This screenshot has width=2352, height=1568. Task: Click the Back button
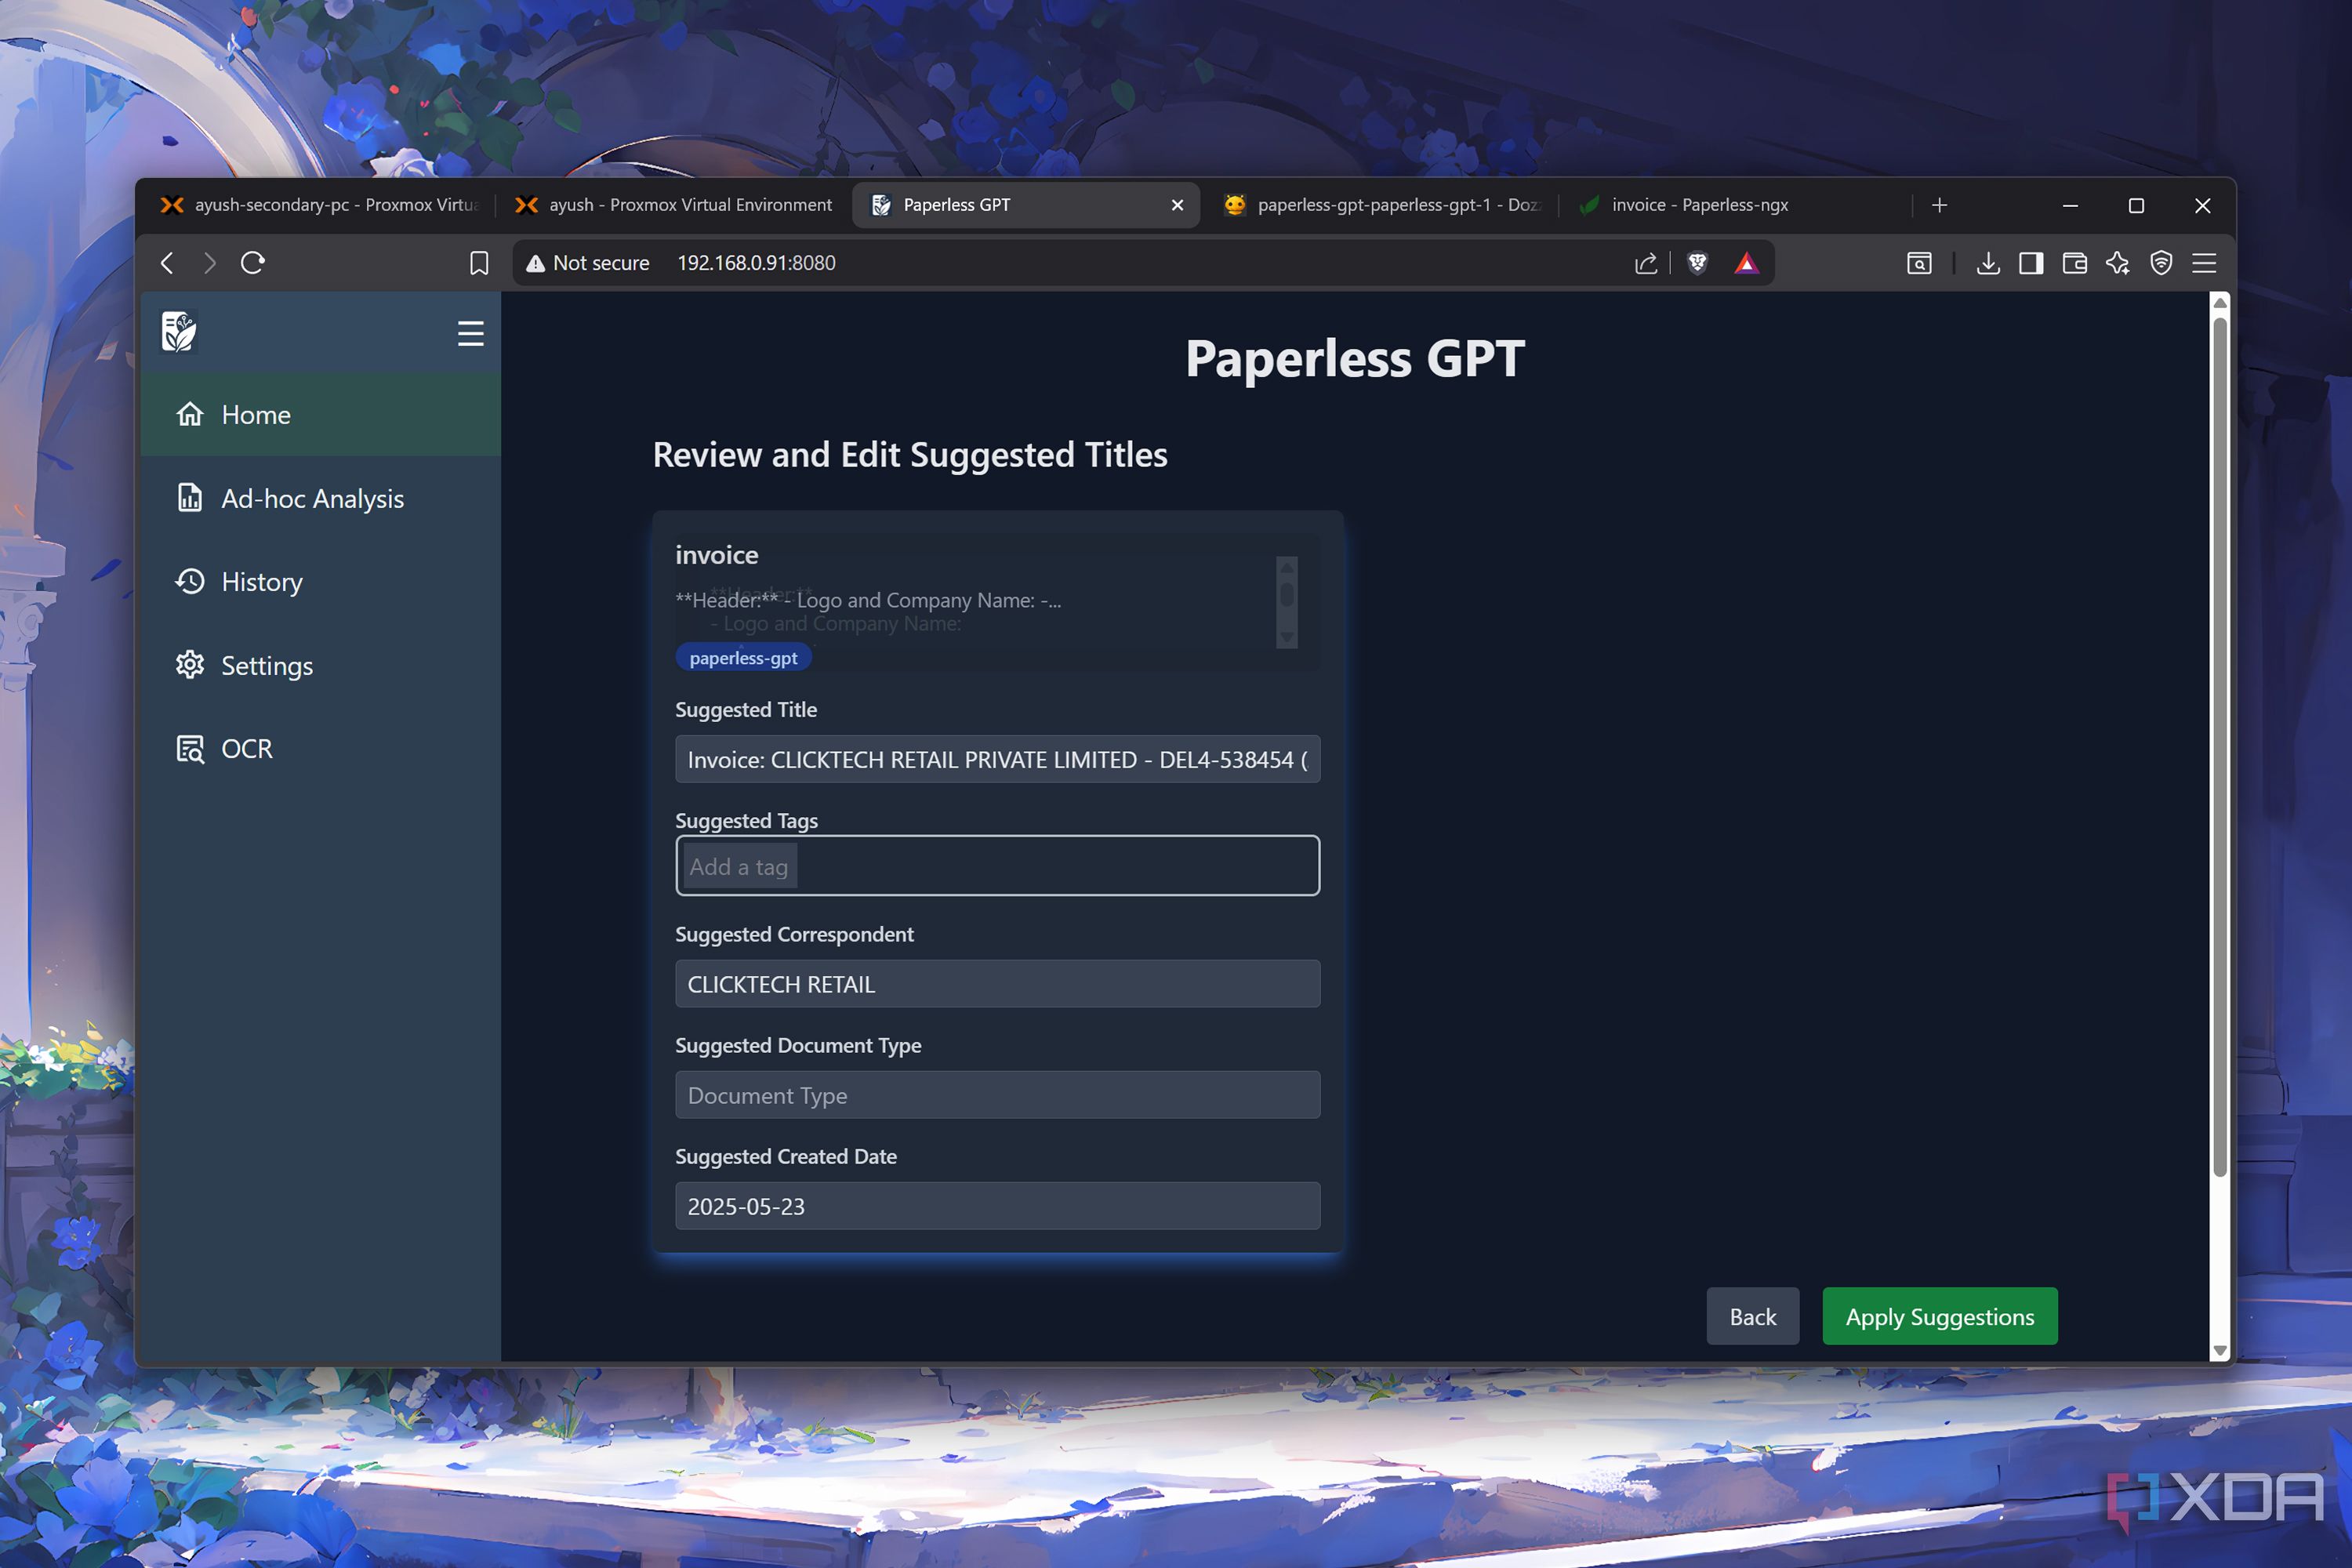pyautogui.click(x=1752, y=1316)
